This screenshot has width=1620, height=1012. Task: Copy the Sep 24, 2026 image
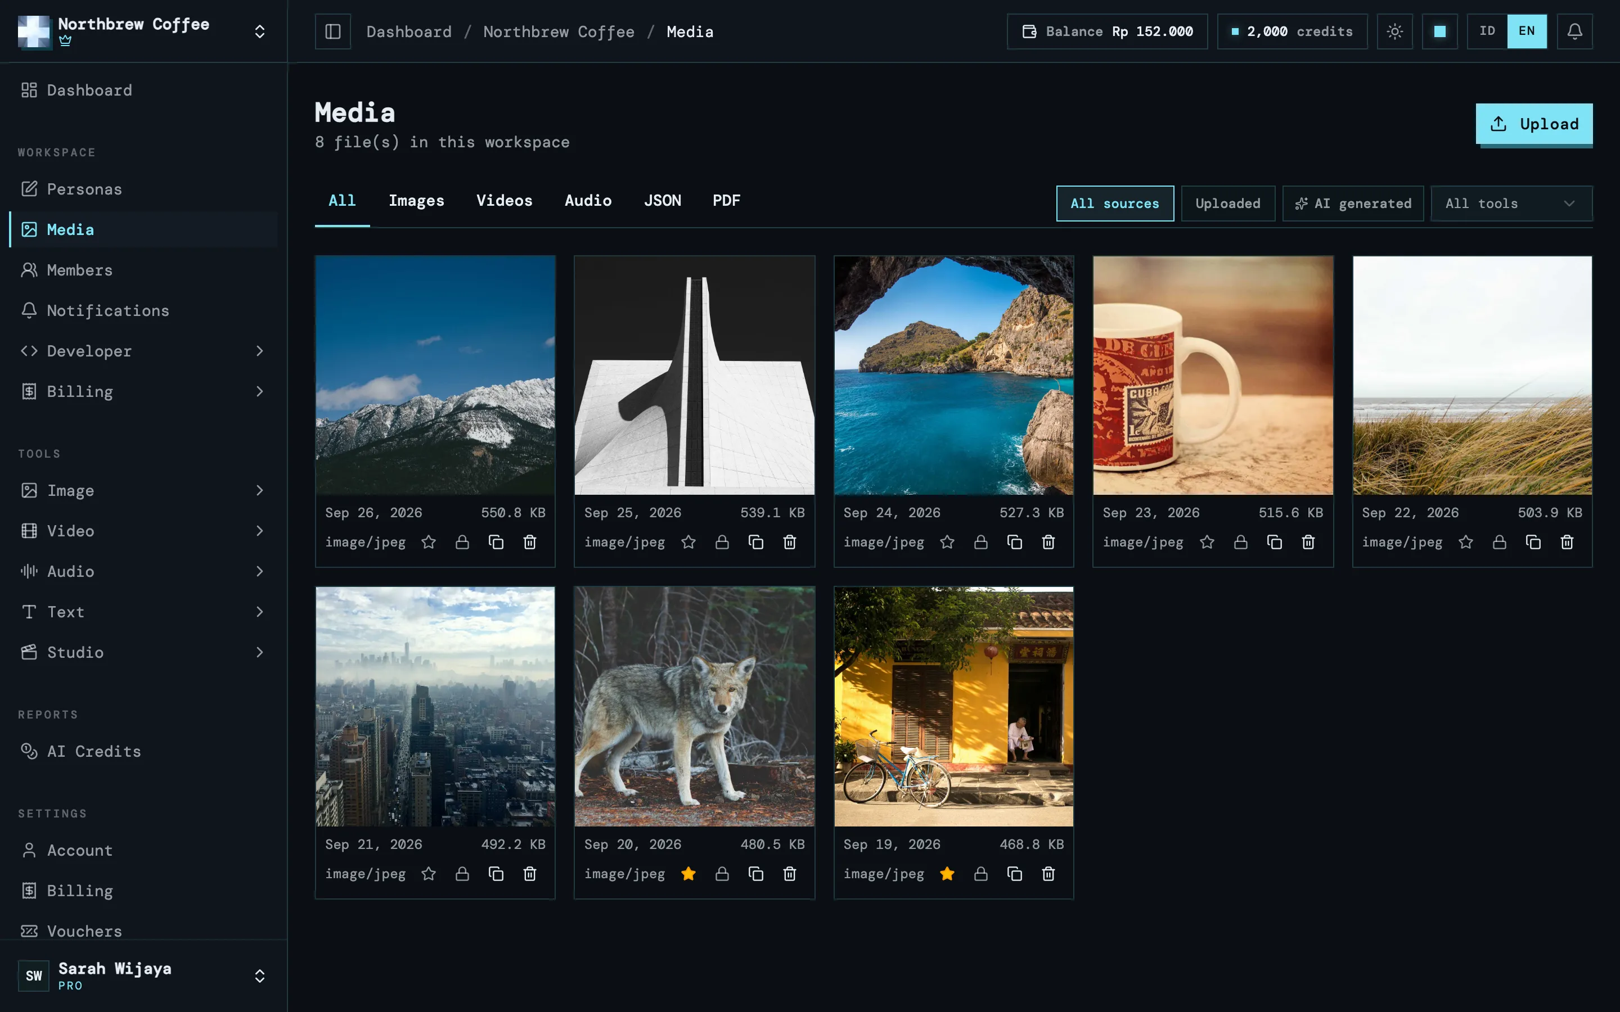1015,542
